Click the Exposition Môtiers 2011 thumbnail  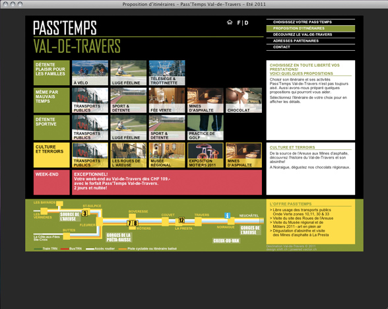(205, 155)
